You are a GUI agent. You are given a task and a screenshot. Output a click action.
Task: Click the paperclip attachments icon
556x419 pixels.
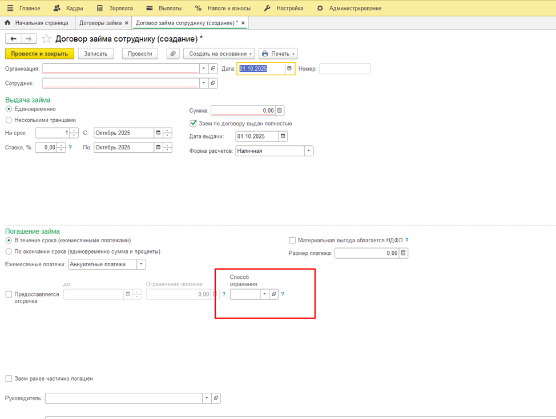click(173, 54)
